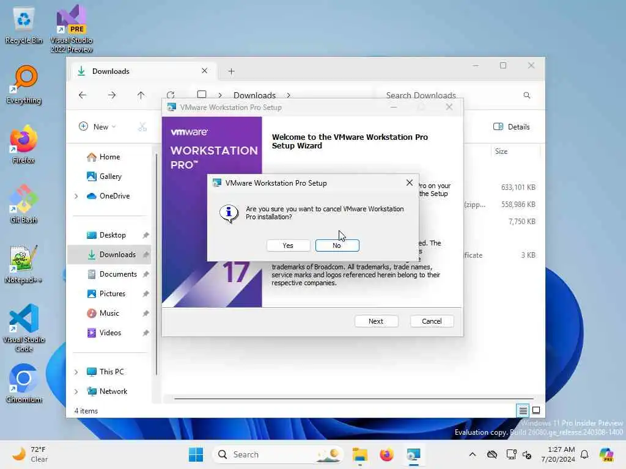
Task: Open the weather widget showing 72°F
Action: [31, 454]
